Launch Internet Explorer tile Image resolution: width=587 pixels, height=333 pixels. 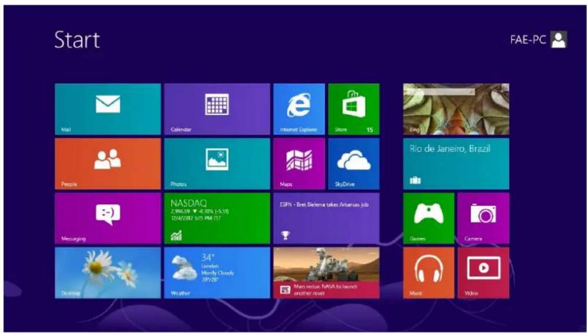coord(299,109)
